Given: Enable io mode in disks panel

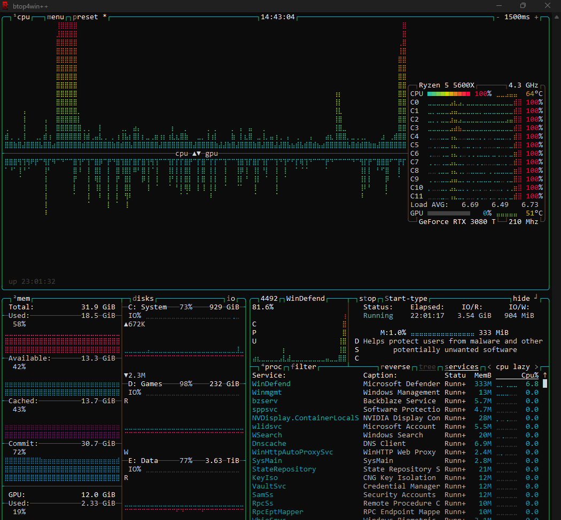Looking at the screenshot, I should click(231, 299).
